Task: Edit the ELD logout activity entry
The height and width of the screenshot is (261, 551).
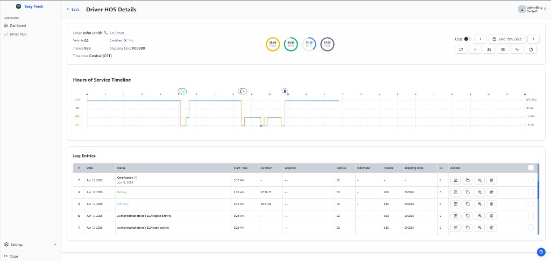Action: [456, 216]
